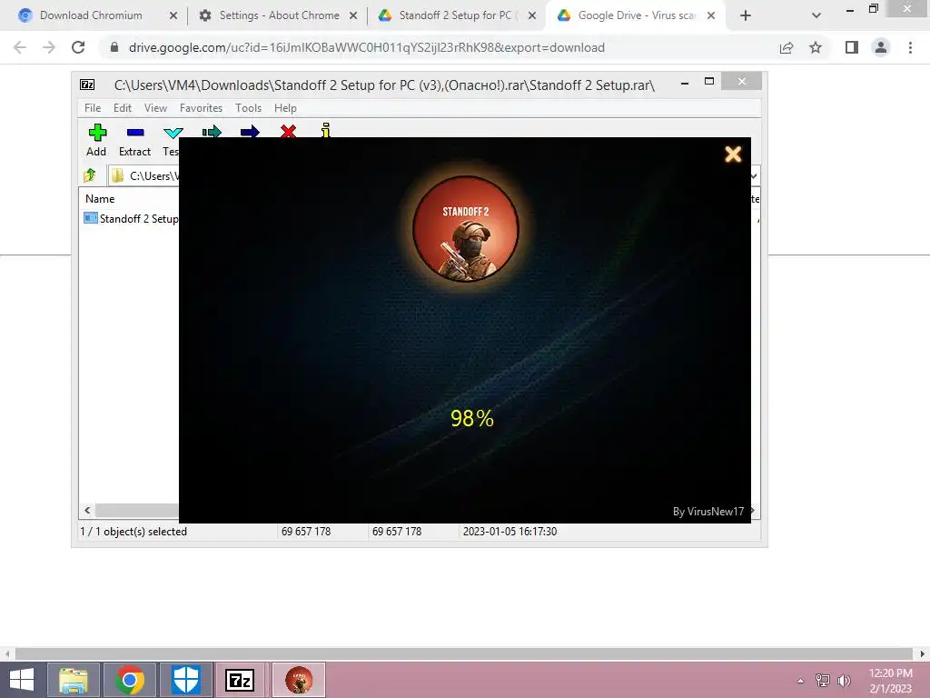This screenshot has height=698, width=930.
Task: Switch to Standoff 2 Setup for PC tab
Action: (455, 15)
